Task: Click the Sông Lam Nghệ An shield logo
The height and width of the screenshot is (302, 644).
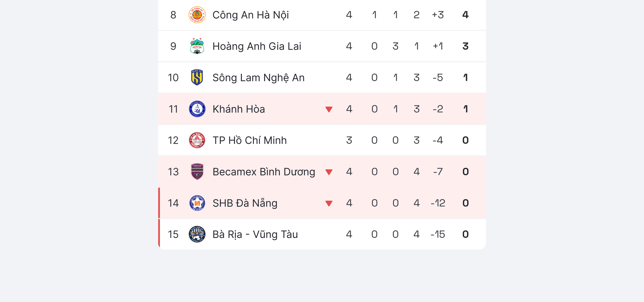Action: [x=197, y=77]
